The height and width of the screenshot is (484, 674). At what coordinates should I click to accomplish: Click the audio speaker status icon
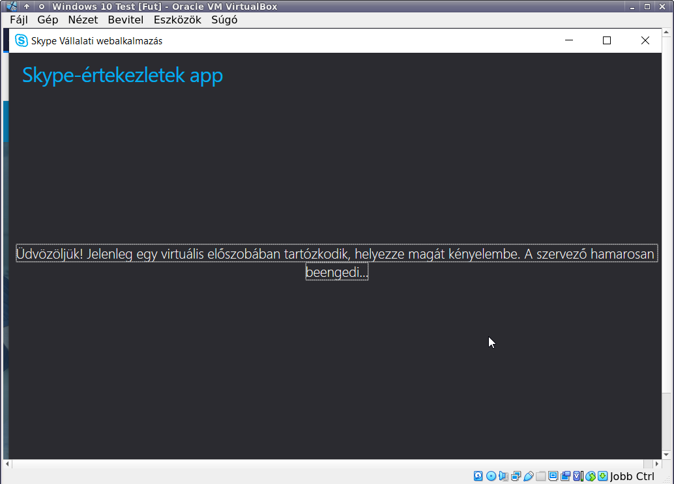[503, 476]
